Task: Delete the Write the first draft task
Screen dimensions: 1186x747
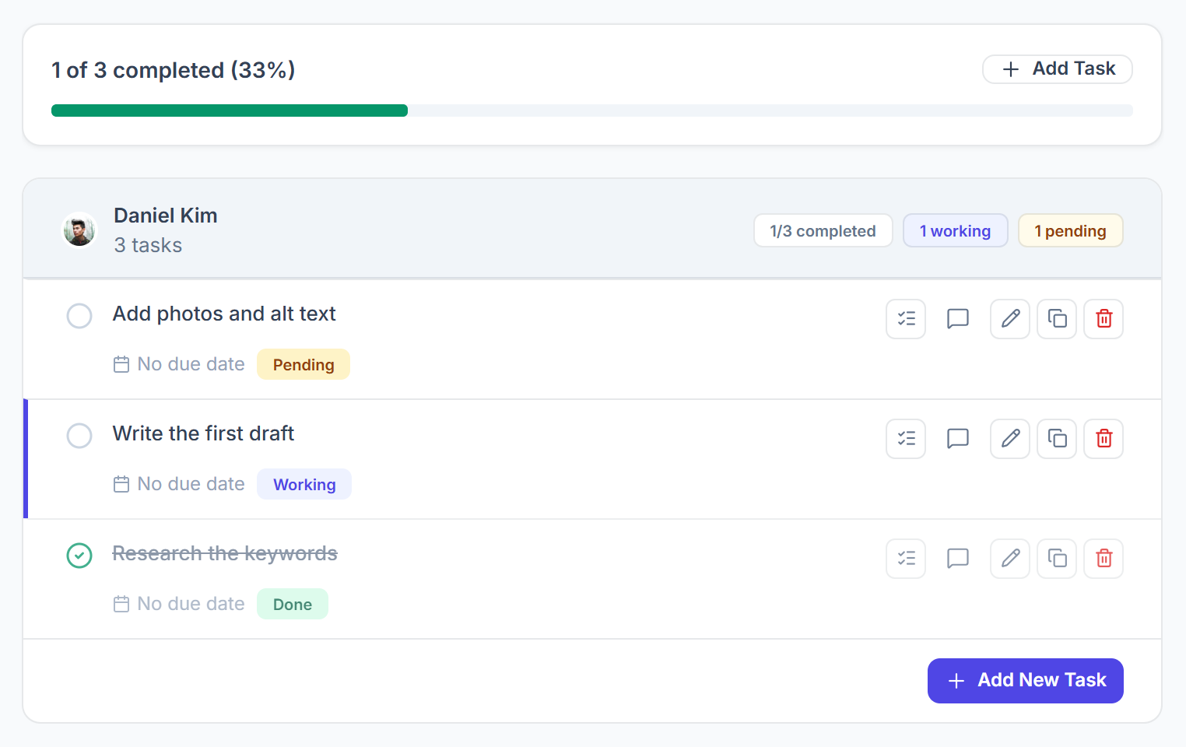Action: (1104, 439)
